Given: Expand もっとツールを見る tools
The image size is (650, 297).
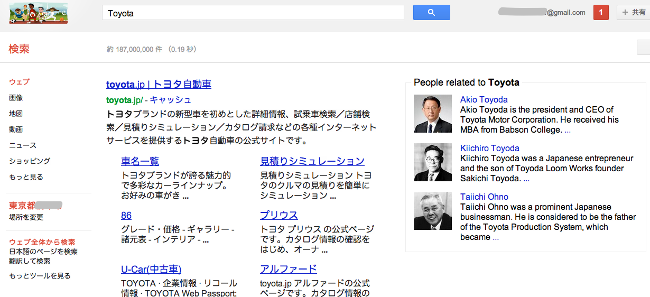Looking at the screenshot, I should coord(40,276).
